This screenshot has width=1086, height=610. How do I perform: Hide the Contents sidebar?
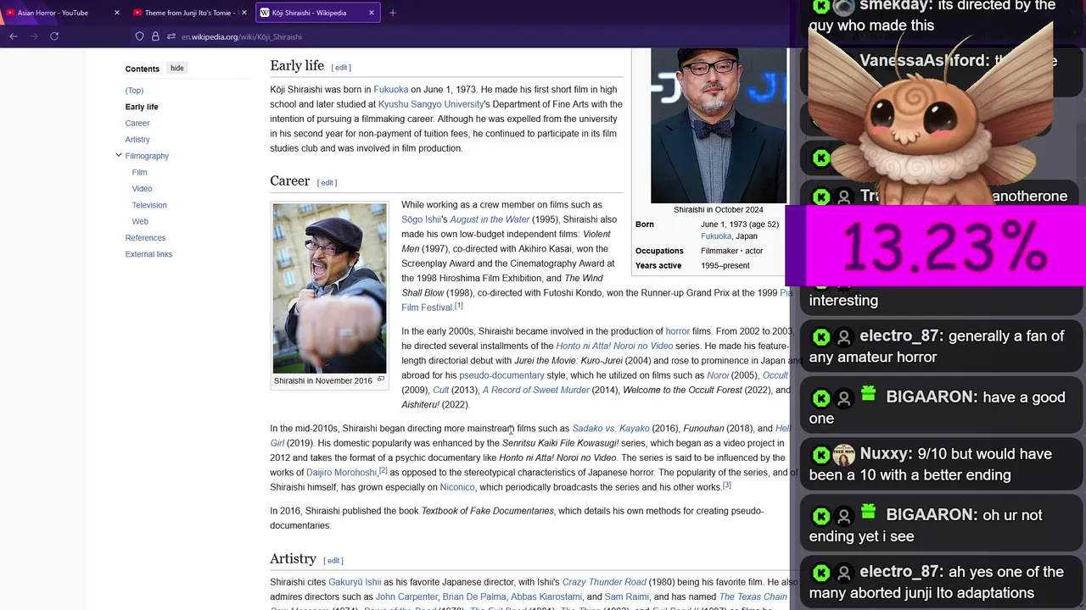[x=176, y=69]
